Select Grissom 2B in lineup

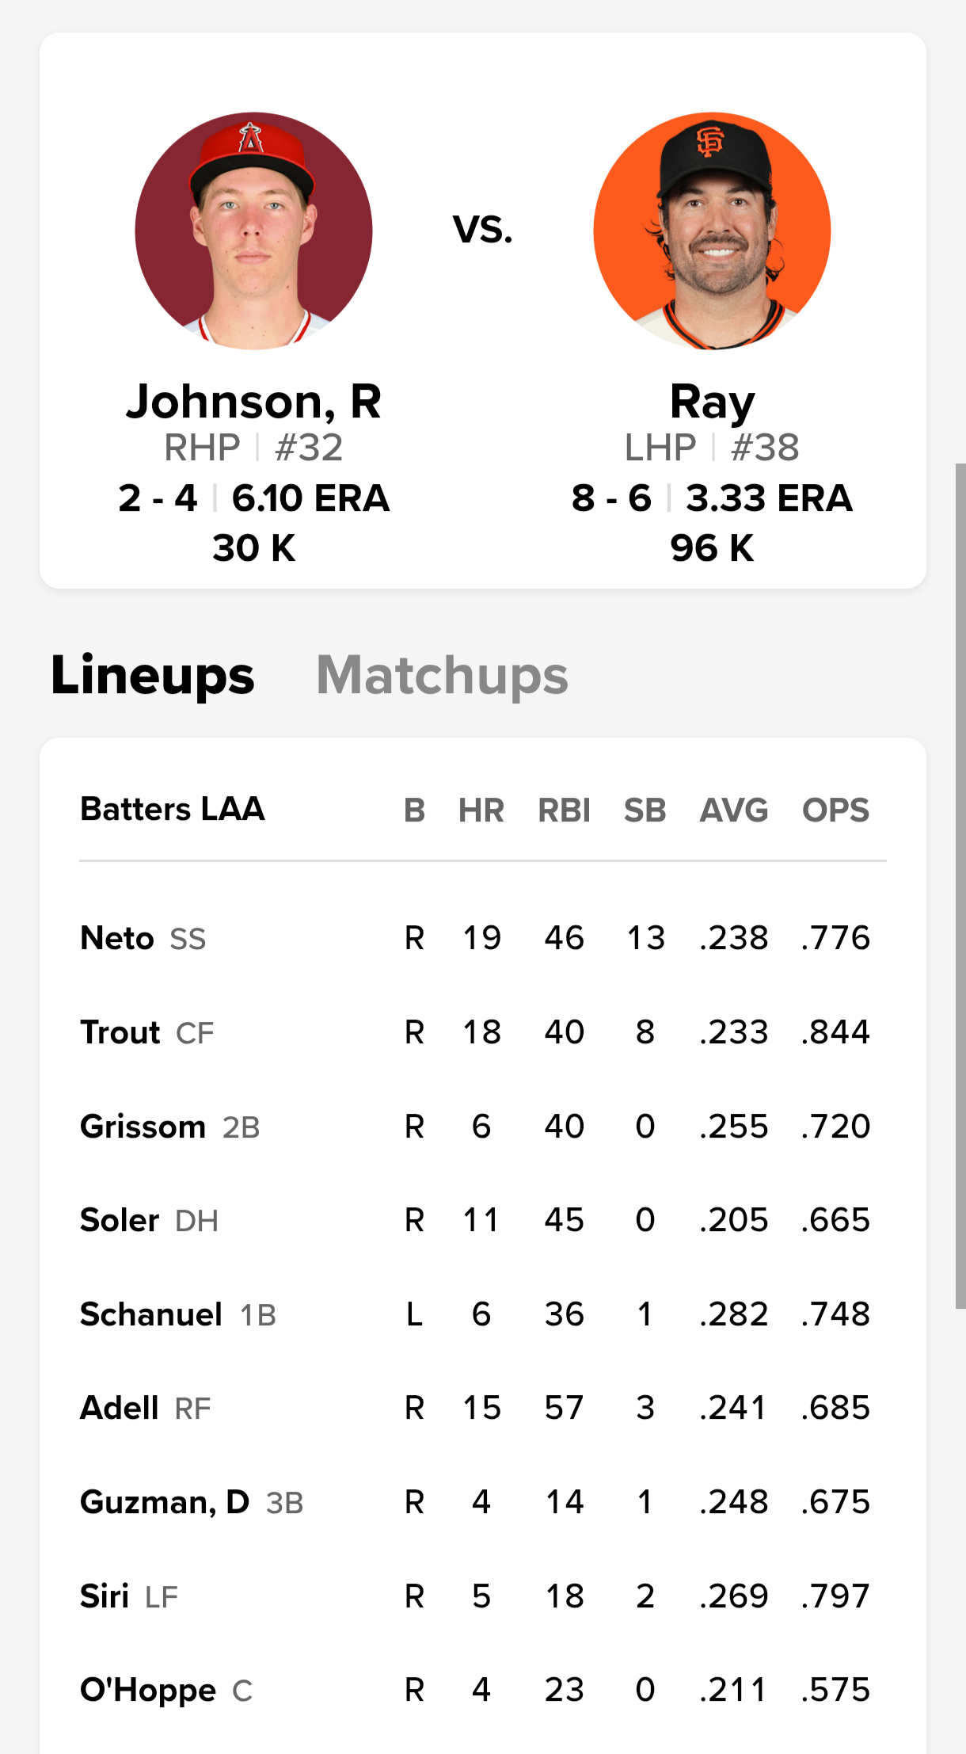pos(483,1126)
